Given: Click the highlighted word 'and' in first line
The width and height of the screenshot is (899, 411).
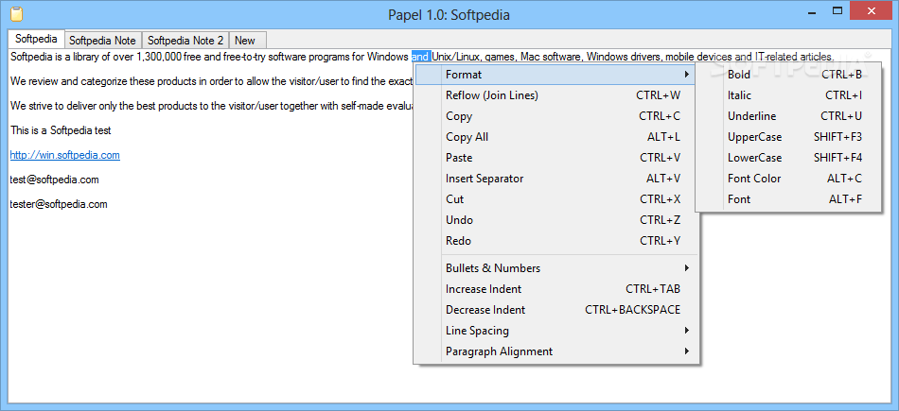Looking at the screenshot, I should pyautogui.click(x=420, y=57).
